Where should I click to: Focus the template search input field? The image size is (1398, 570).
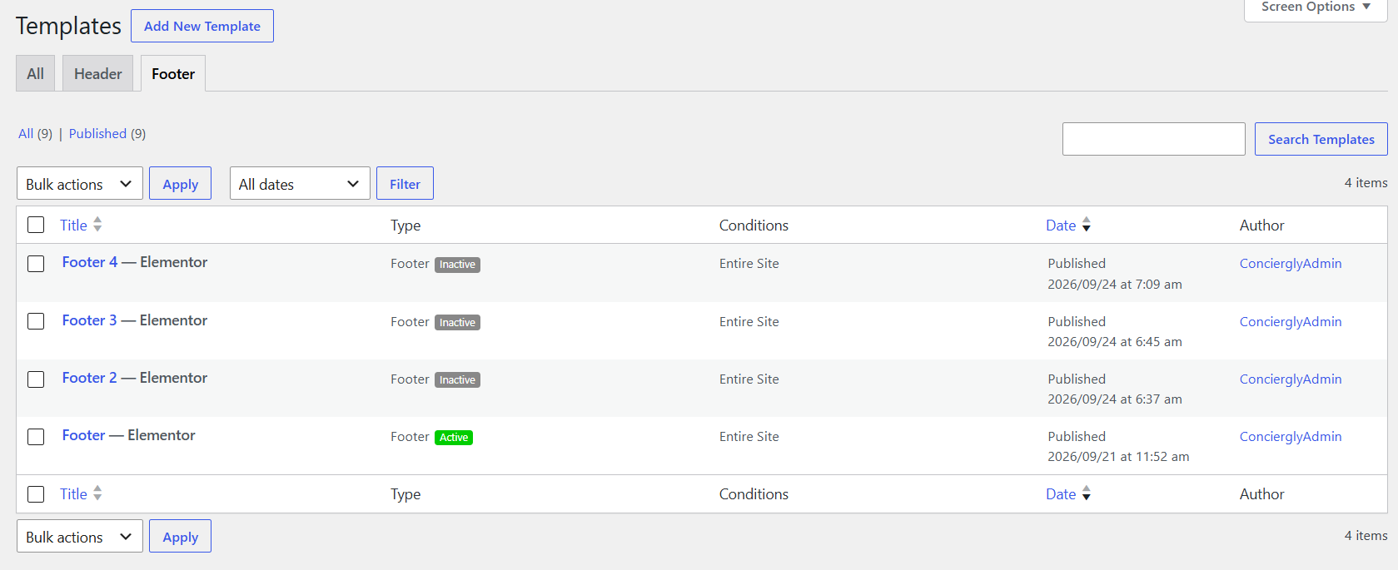pos(1153,139)
